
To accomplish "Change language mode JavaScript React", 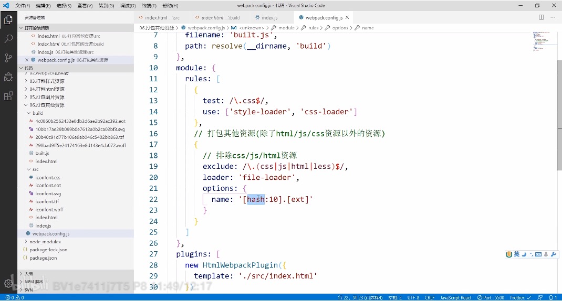I will pyautogui.click(x=455, y=297).
